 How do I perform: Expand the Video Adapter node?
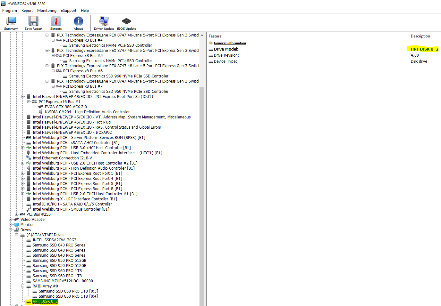pyautogui.click(x=11, y=220)
